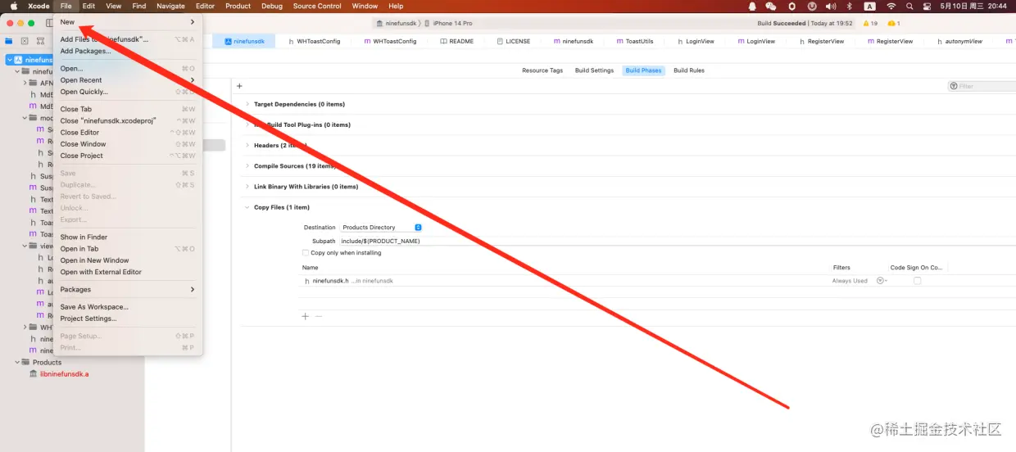Switch to the Build Rules tab
1016x452 pixels.
pos(689,70)
